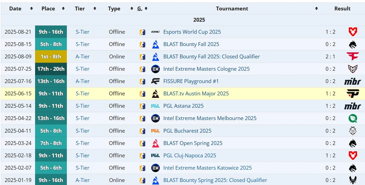Image resolution: width=365 pixels, height=185 pixels.
Task: Sort table by Game column arrows
Action: 146,8
